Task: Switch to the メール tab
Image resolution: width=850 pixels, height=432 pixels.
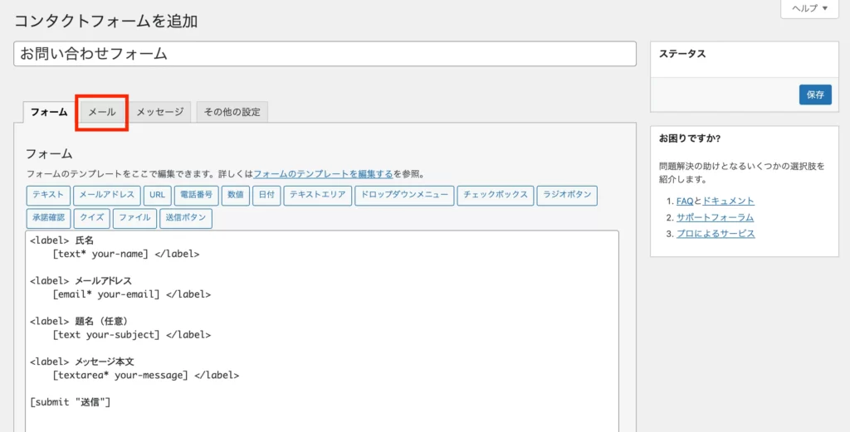Action: coord(102,112)
